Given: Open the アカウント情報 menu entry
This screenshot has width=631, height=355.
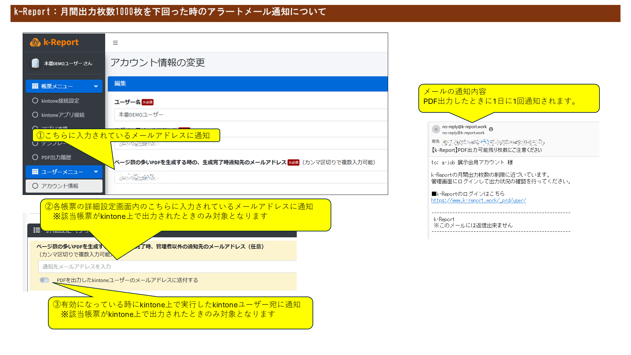Looking at the screenshot, I should pyautogui.click(x=60, y=186).
